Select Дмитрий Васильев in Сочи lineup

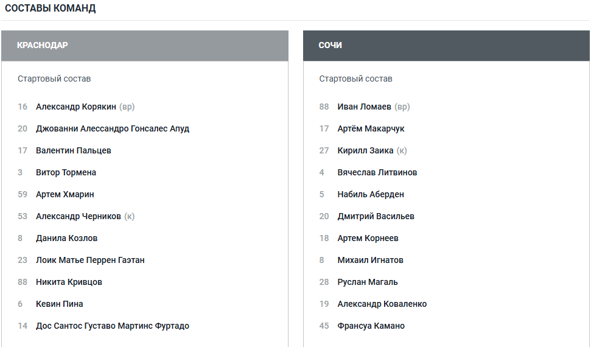(376, 217)
